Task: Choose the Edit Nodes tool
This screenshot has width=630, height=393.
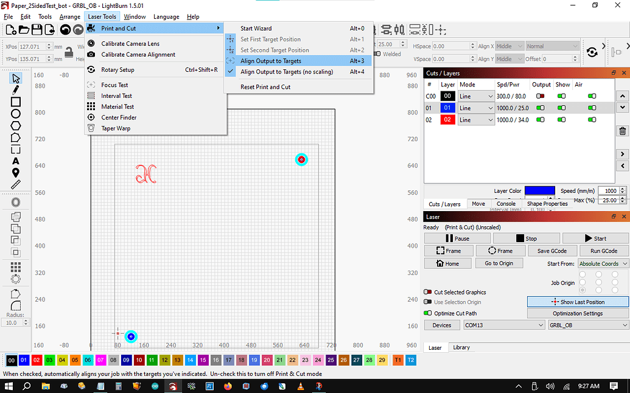Action: tap(16, 137)
